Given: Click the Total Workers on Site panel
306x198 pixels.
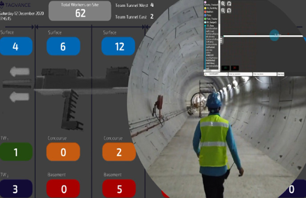Looking at the screenshot, I should point(80,11).
